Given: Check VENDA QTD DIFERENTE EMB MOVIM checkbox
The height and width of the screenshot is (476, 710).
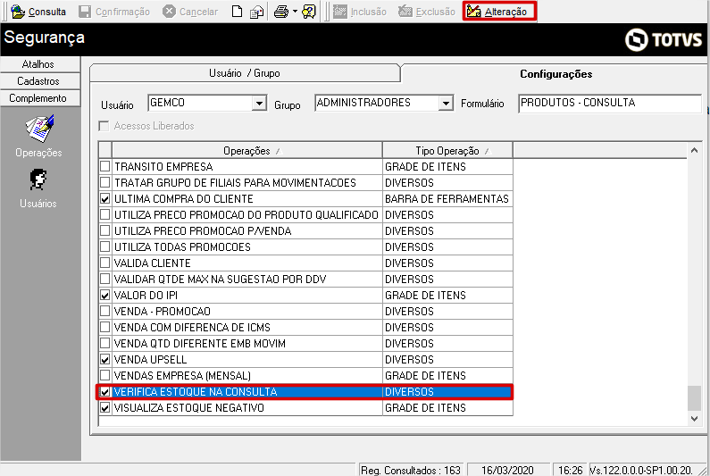Looking at the screenshot, I should pyautogui.click(x=105, y=343).
